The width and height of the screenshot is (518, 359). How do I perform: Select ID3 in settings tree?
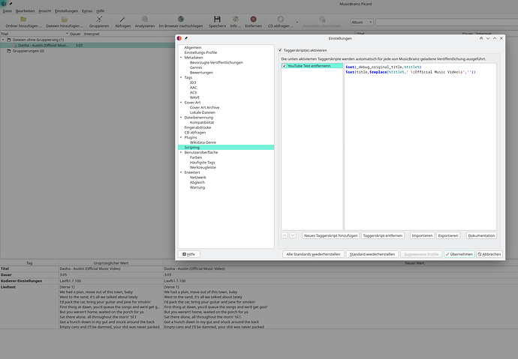pos(193,82)
